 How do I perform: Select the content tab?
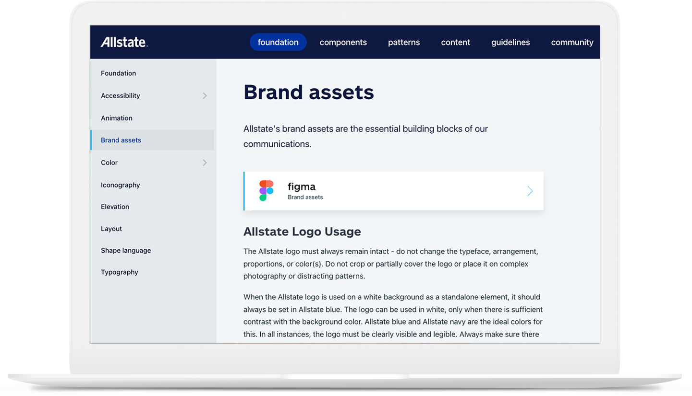(455, 42)
